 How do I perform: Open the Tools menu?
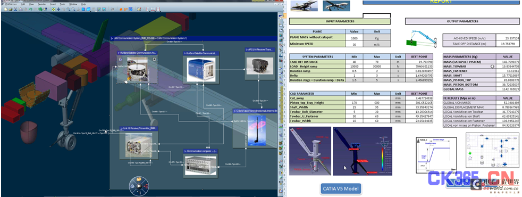[62, 4]
